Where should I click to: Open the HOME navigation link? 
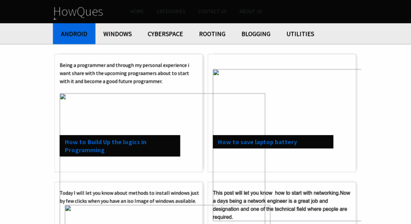click(x=137, y=12)
